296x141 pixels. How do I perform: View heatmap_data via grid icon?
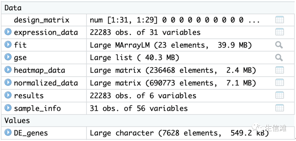tap(279, 70)
